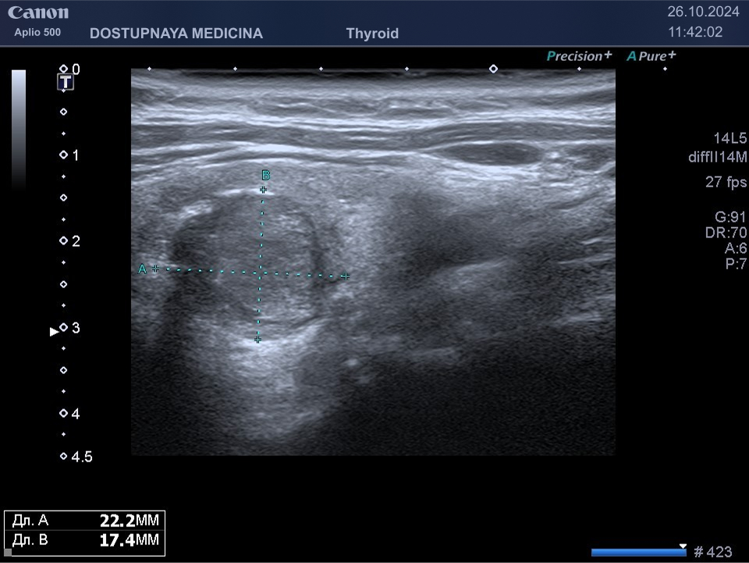Click the small gray square at bottom-left corner
The width and height of the screenshot is (749, 563).
tap(8, 552)
